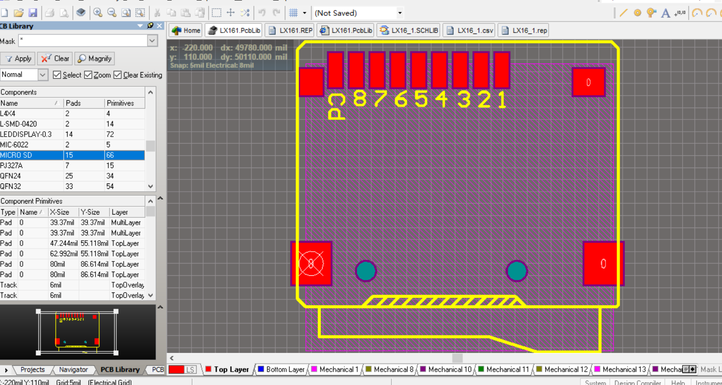Select the Place Line tool
This screenshot has height=385, width=722.
(623, 13)
